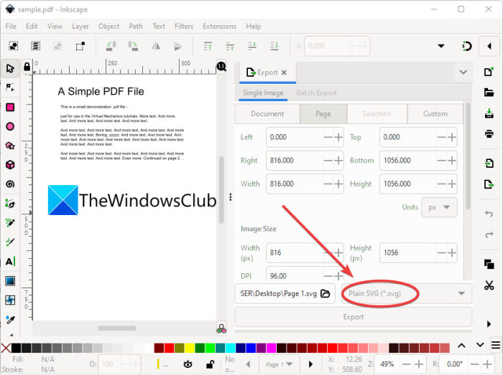Choose Custom export area button
This screenshot has height=375, width=503.
(435, 114)
